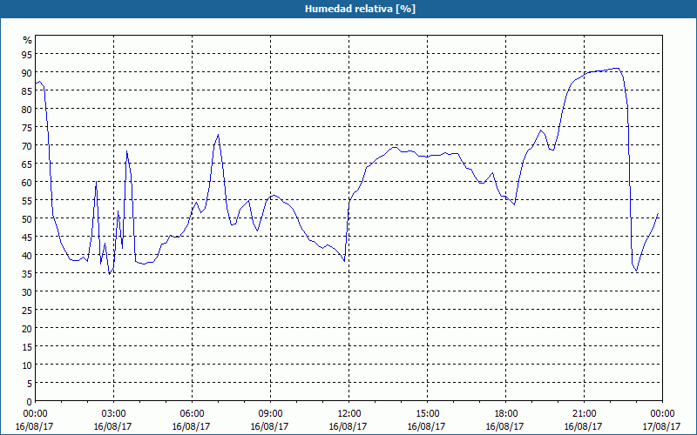Image resolution: width=697 pixels, height=435 pixels.
Task: Click the y-axis value 15
Action: (27, 346)
